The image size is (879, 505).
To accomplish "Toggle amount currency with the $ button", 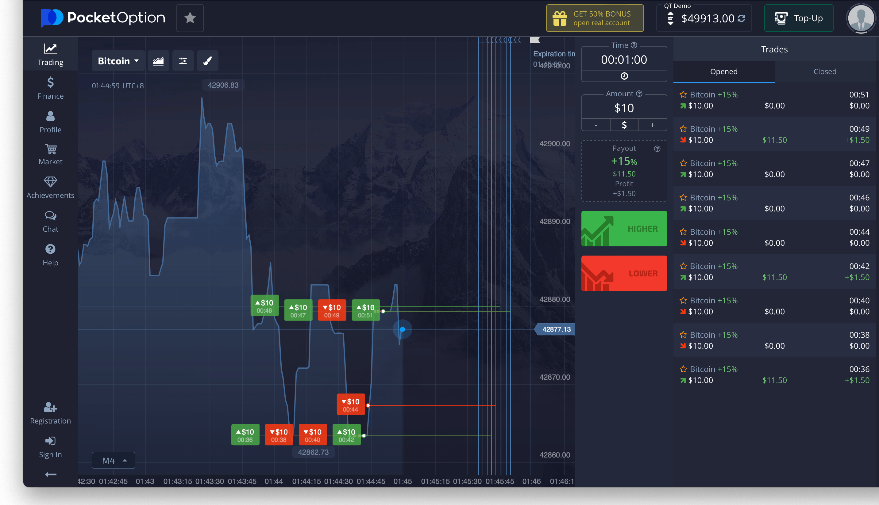I will (x=624, y=125).
